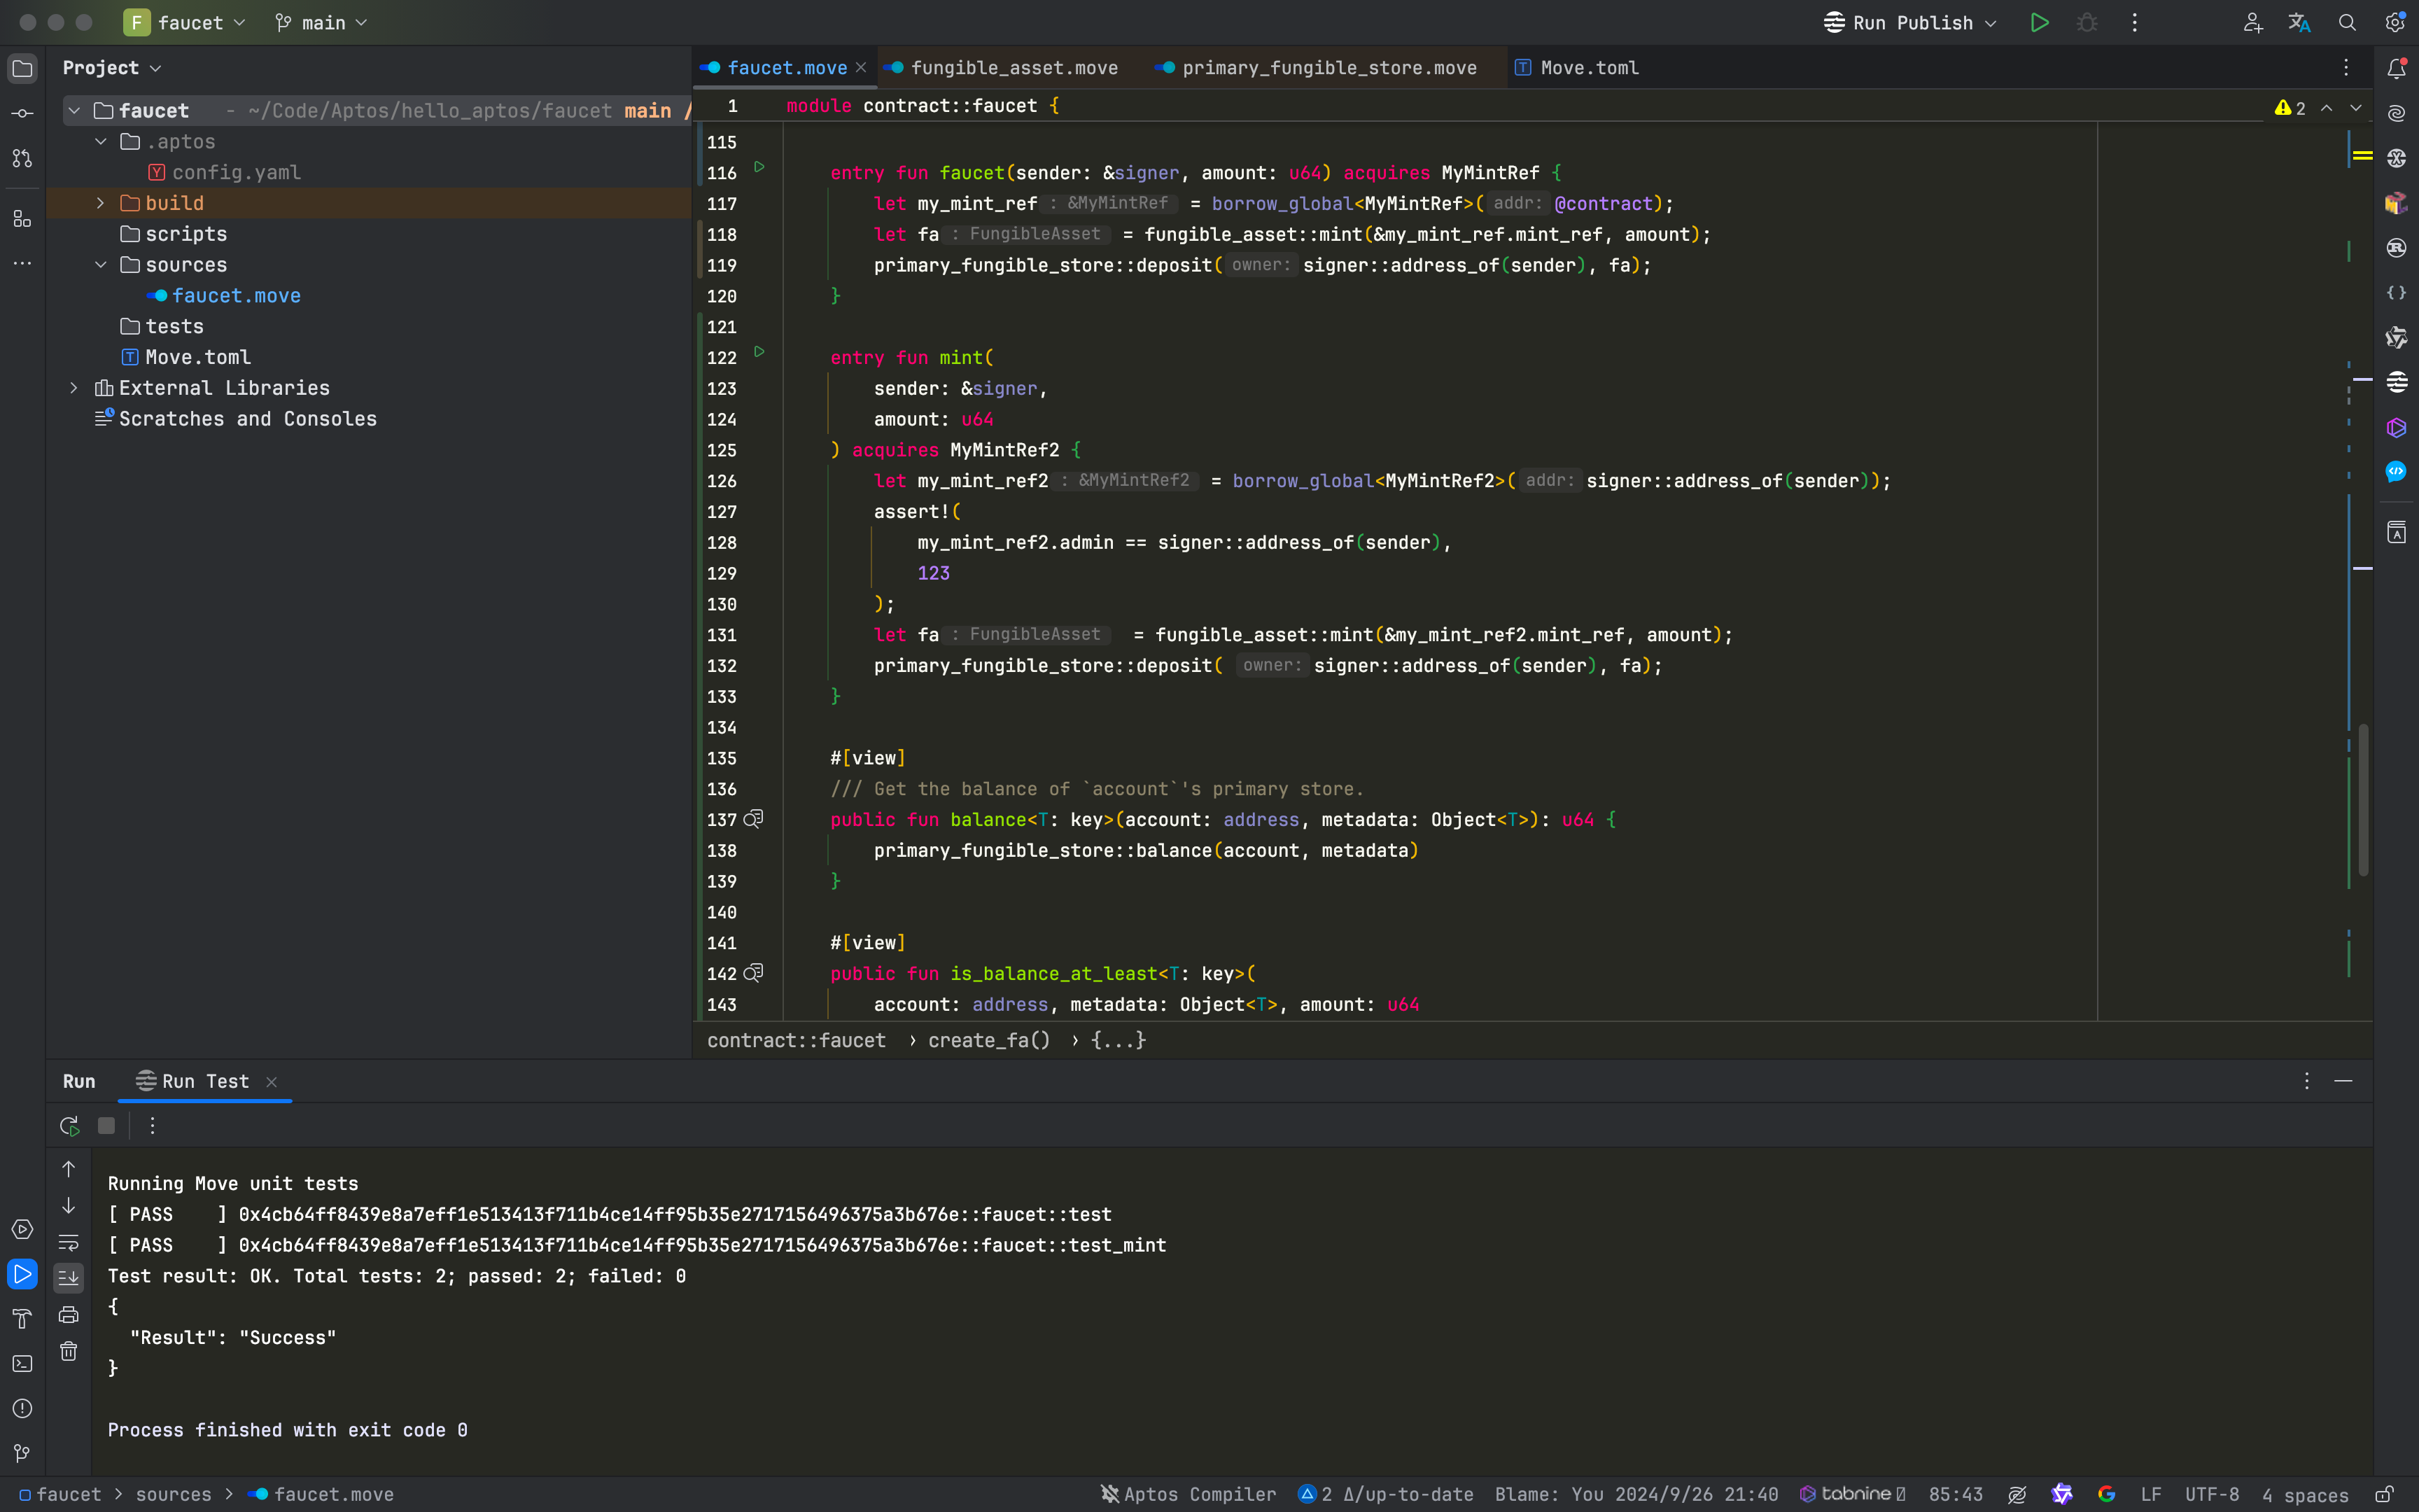This screenshot has width=2419, height=1512.
Task: Open the main branch dropdown
Action: pos(321,23)
